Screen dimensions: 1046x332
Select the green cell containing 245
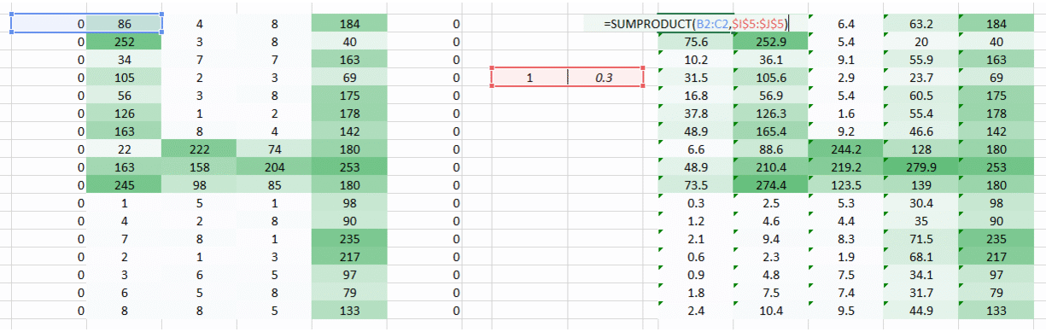tap(125, 184)
